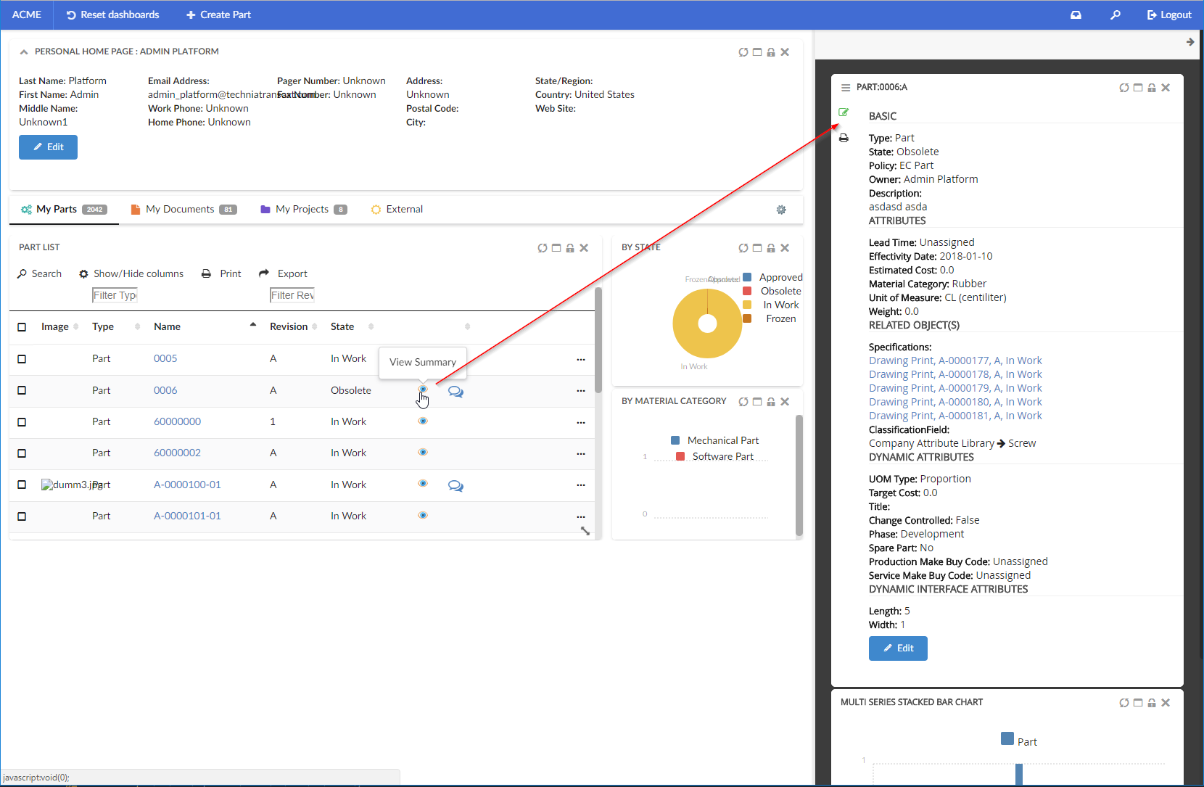Refresh the BY STATE widget
Image resolution: width=1204 pixels, height=787 pixels.
743,248
